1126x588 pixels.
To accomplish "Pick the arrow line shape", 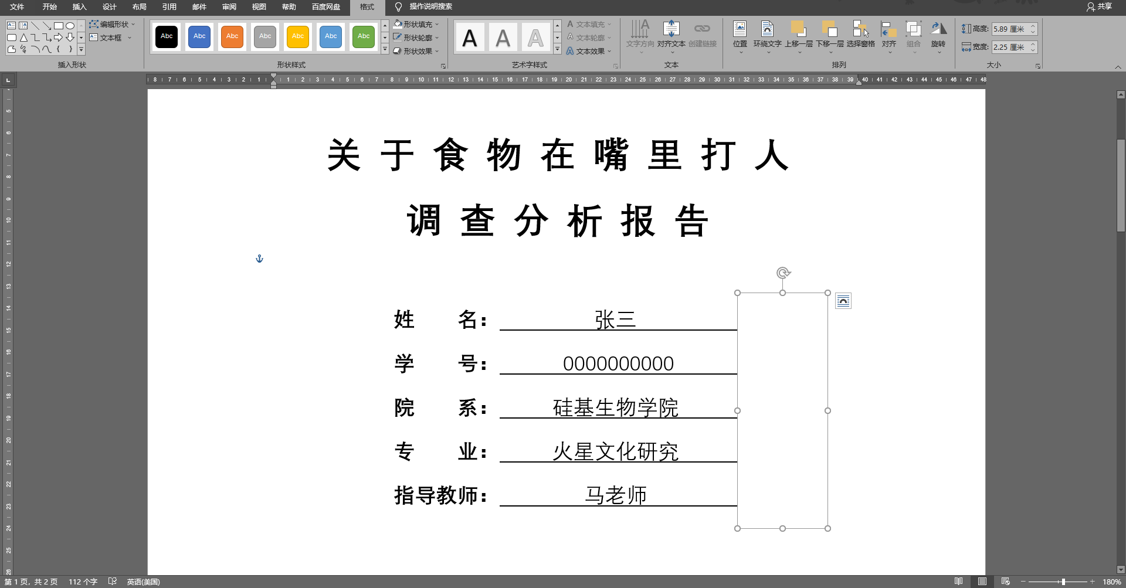I will [47, 26].
